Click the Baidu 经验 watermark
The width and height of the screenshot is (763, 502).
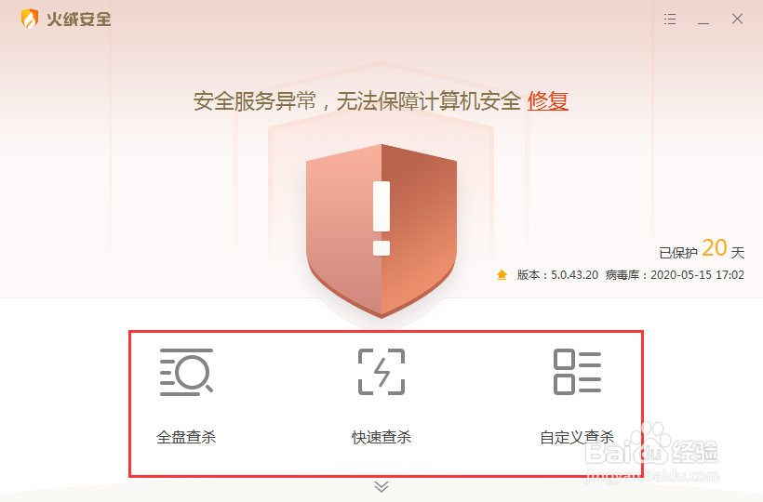click(651, 453)
